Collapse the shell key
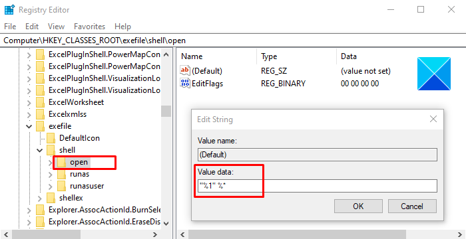The image size is (466, 239). [x=39, y=150]
